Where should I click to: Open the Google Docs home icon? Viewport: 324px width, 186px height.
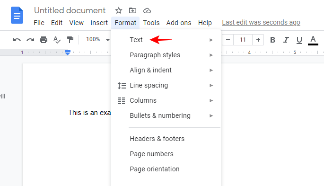click(x=17, y=15)
